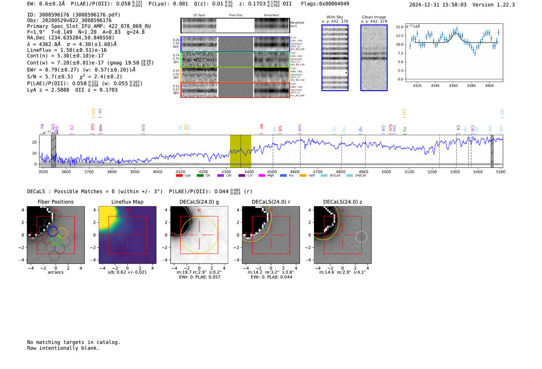Click the EWr: 0, PLAE: 0.057 caption
Viewport: 542px width, 369px height.
[199, 277]
